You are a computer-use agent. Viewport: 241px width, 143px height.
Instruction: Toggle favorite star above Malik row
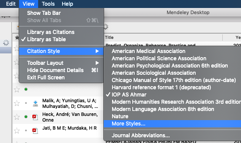(17, 89)
